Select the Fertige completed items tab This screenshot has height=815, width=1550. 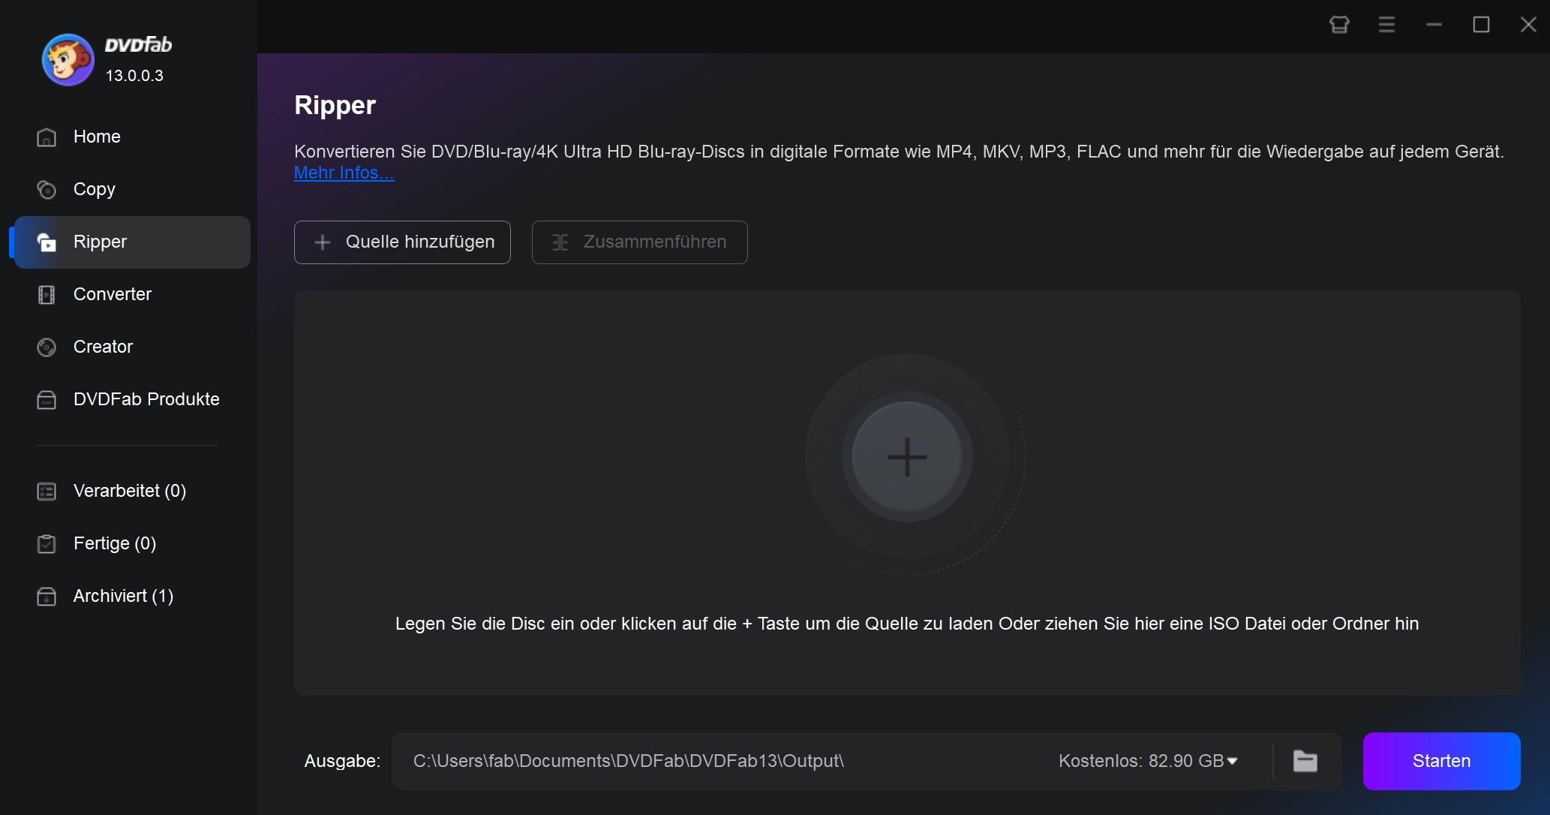click(x=115, y=543)
